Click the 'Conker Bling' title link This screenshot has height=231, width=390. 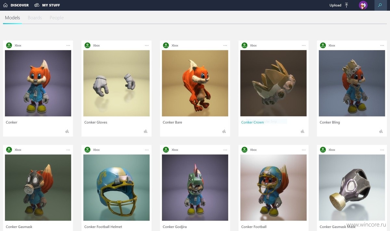(x=330, y=122)
